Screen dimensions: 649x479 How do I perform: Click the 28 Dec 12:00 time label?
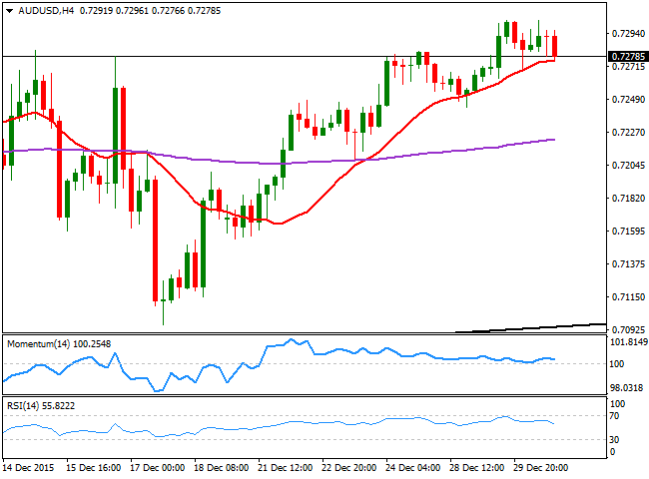click(477, 468)
